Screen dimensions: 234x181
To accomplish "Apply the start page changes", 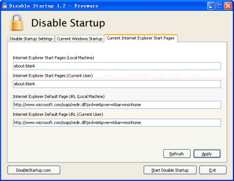I will (207, 154).
